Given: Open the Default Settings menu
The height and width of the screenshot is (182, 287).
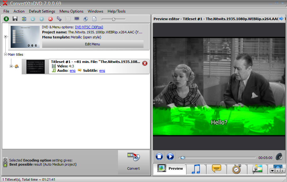Looking at the screenshot, I should coord(42,11).
